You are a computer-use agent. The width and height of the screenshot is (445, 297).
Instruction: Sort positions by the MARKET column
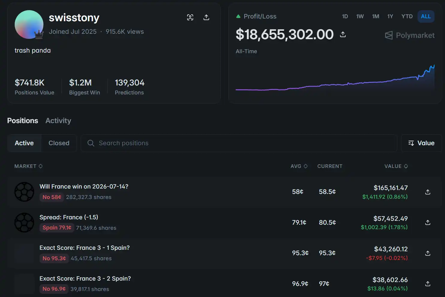click(x=28, y=166)
